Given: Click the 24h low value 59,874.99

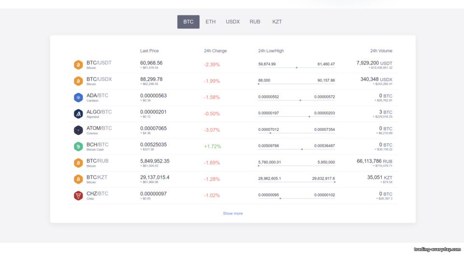Looking at the screenshot, I should [x=267, y=64].
